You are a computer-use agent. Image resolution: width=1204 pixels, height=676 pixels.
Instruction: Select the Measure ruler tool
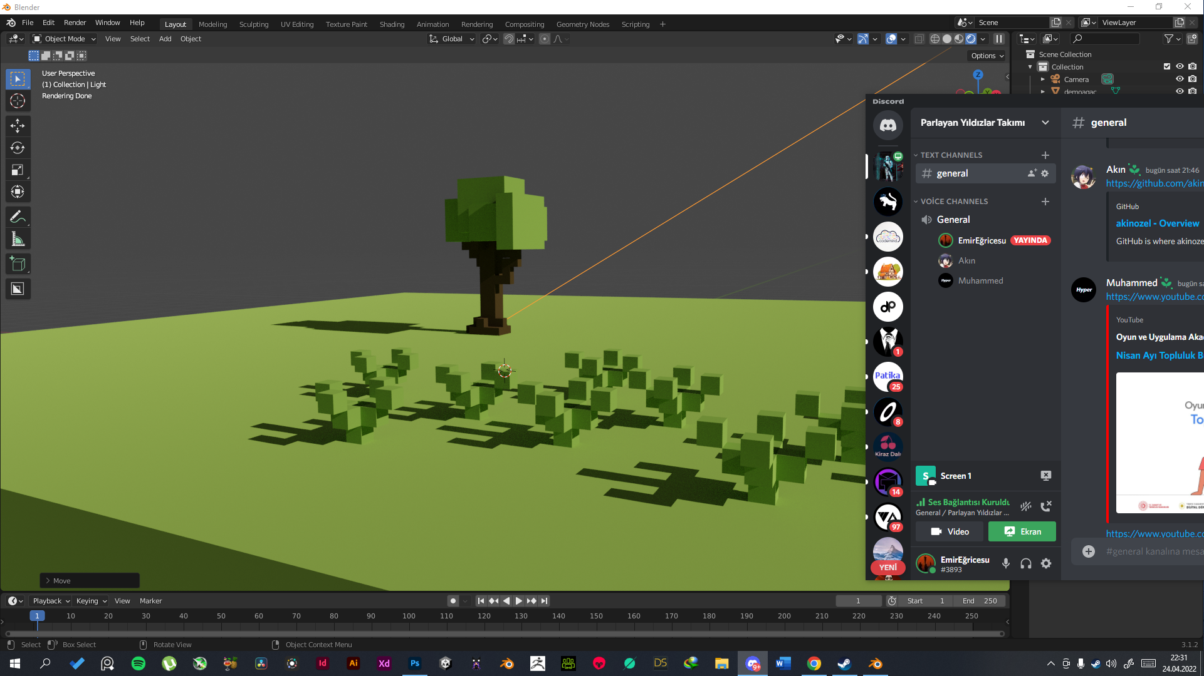(x=18, y=239)
